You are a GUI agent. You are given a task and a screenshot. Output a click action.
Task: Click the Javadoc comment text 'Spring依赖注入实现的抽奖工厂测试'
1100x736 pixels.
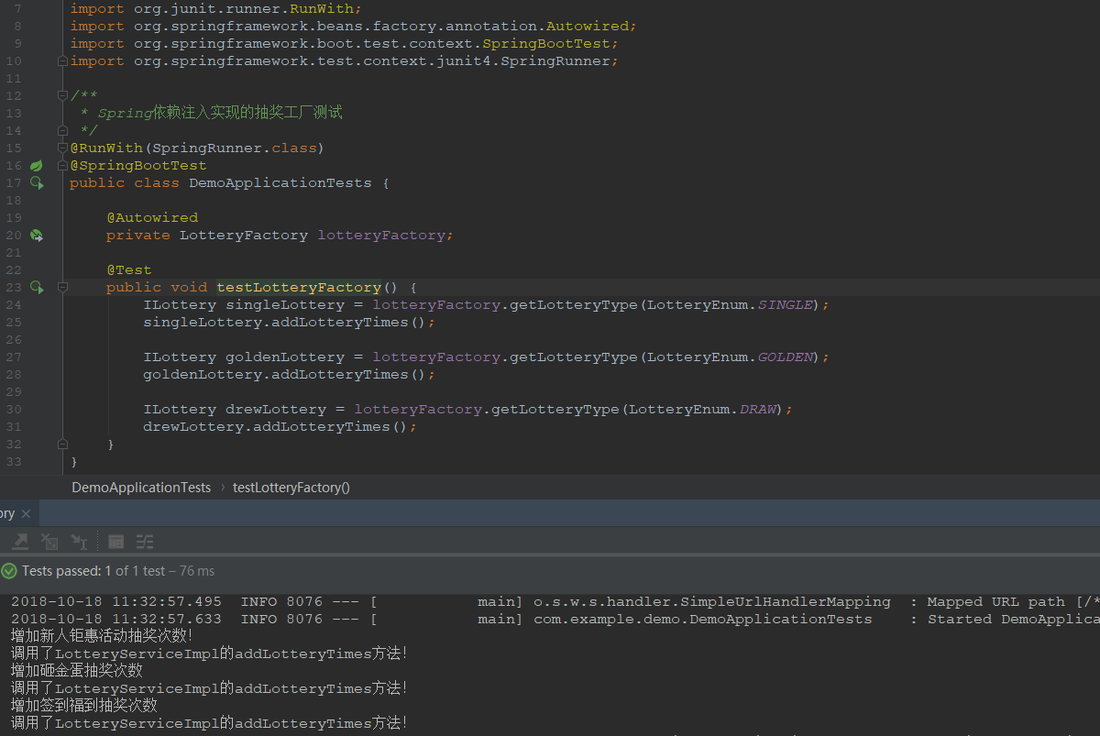point(220,114)
